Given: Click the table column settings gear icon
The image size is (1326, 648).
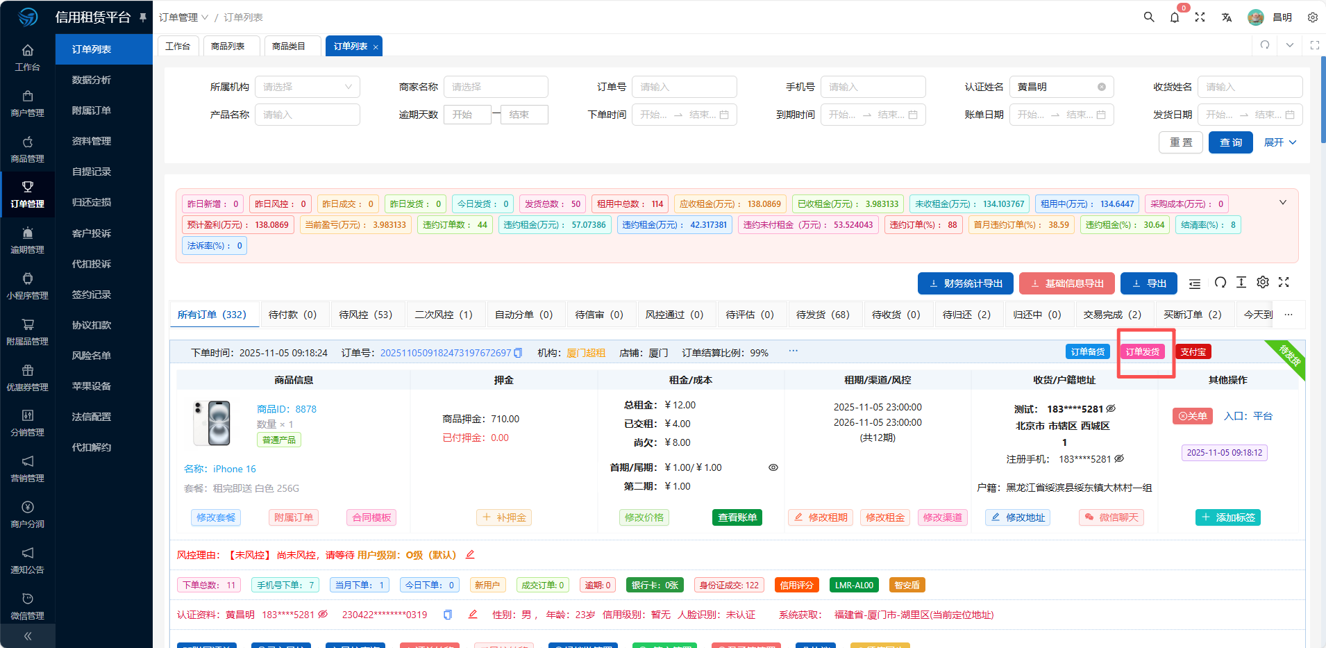Looking at the screenshot, I should [1263, 282].
